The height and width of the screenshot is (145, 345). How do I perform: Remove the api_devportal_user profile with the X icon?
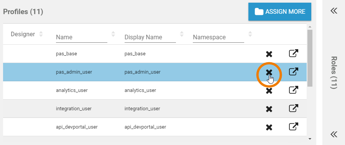[x=269, y=127]
